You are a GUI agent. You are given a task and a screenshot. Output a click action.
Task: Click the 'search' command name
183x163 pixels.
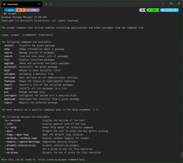(8, 56)
